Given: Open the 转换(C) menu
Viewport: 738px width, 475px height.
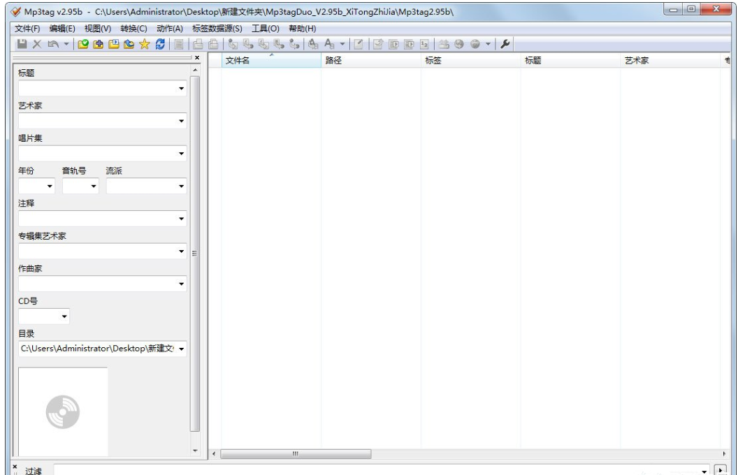Looking at the screenshot, I should [133, 29].
